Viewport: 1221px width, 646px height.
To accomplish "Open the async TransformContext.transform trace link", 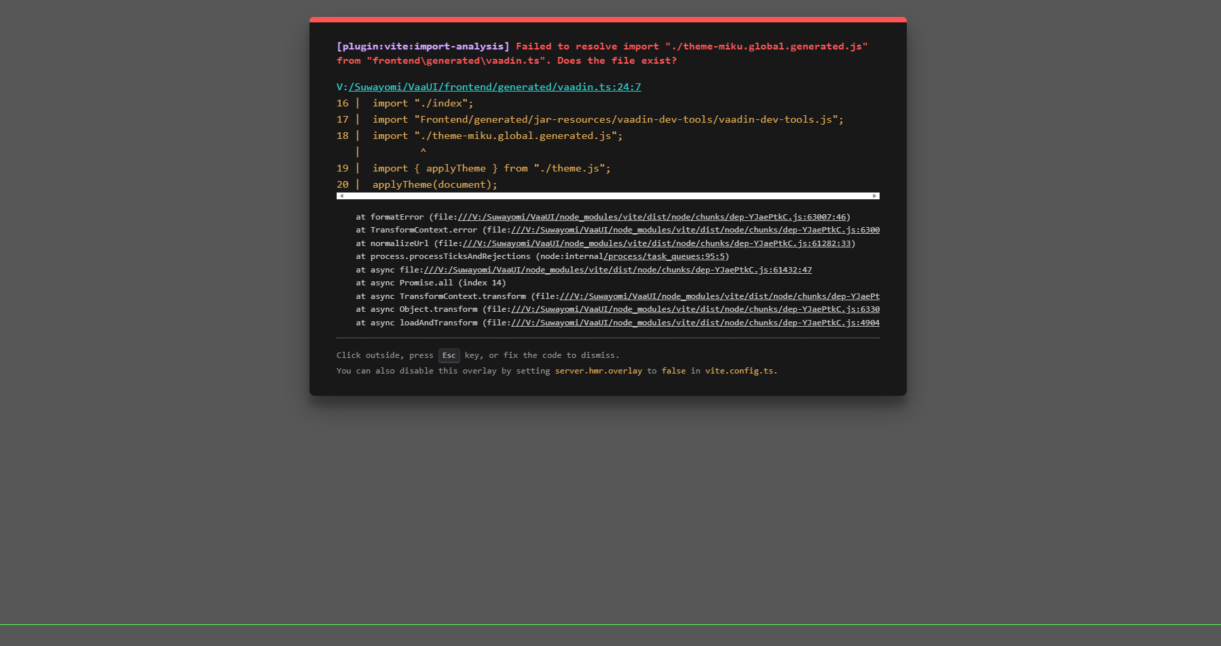I will [x=719, y=296].
